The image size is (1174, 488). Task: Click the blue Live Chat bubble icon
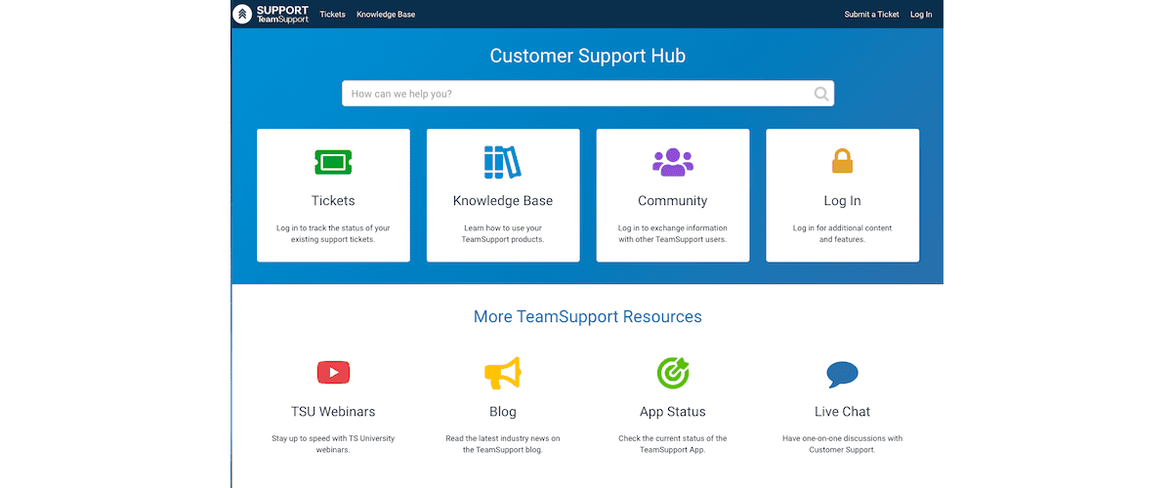click(842, 374)
